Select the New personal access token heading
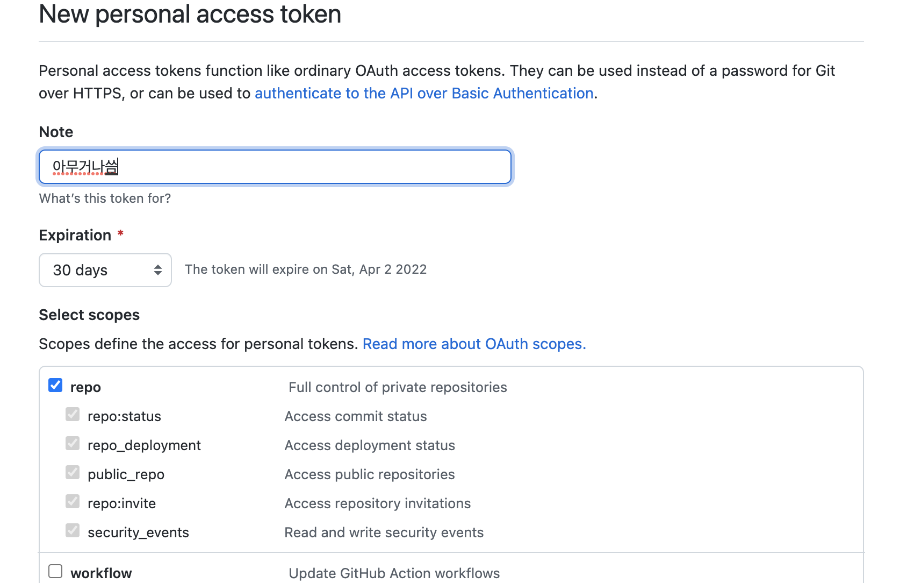Viewport: 907px width, 583px height. [189, 15]
